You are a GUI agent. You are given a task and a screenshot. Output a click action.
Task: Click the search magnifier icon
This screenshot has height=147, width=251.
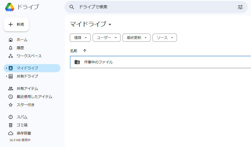point(72,7)
